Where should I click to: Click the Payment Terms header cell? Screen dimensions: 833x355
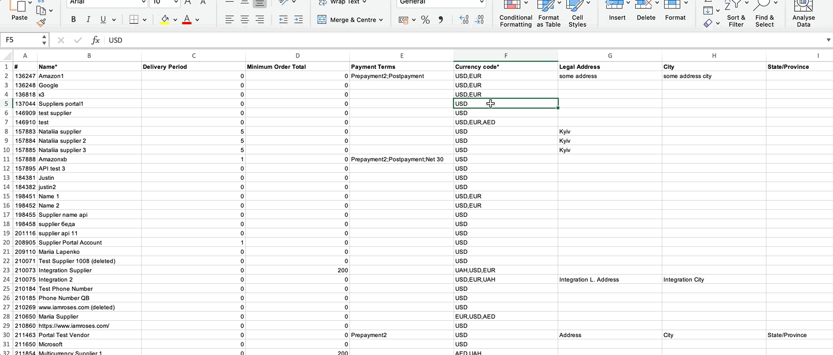click(x=401, y=66)
